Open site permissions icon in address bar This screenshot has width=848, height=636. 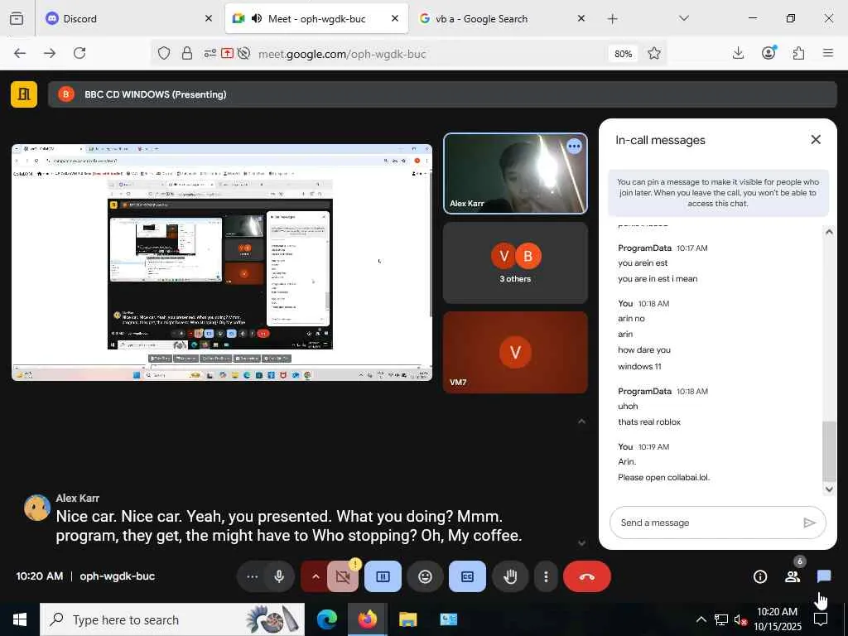pos(210,53)
